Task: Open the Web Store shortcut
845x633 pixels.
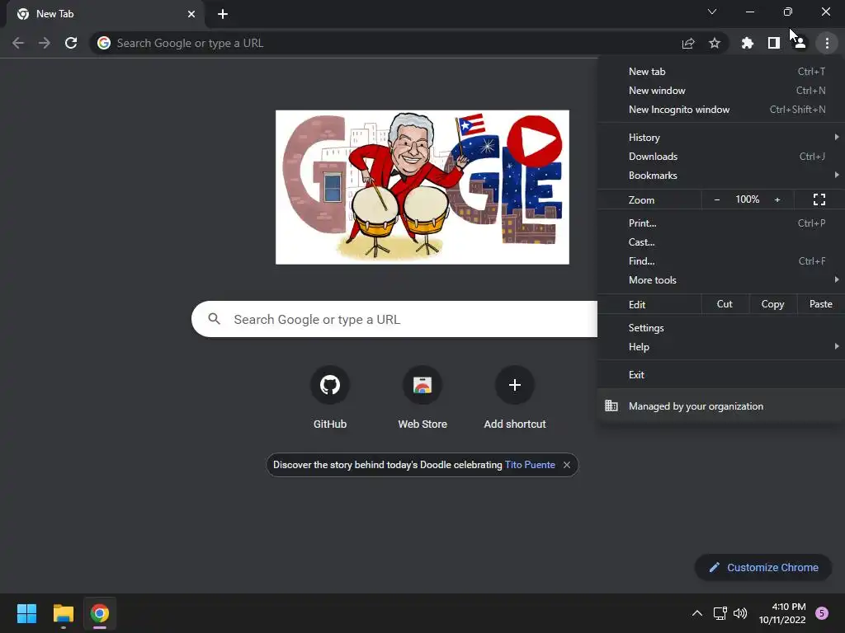Action: 422,398
